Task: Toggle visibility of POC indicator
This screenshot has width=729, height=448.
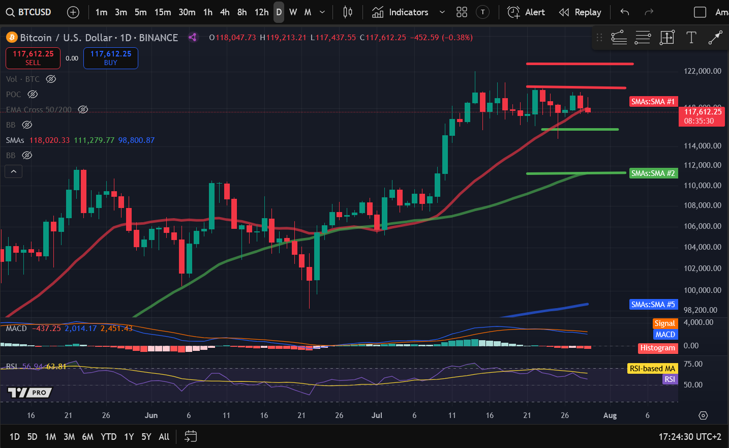Action: coord(33,94)
